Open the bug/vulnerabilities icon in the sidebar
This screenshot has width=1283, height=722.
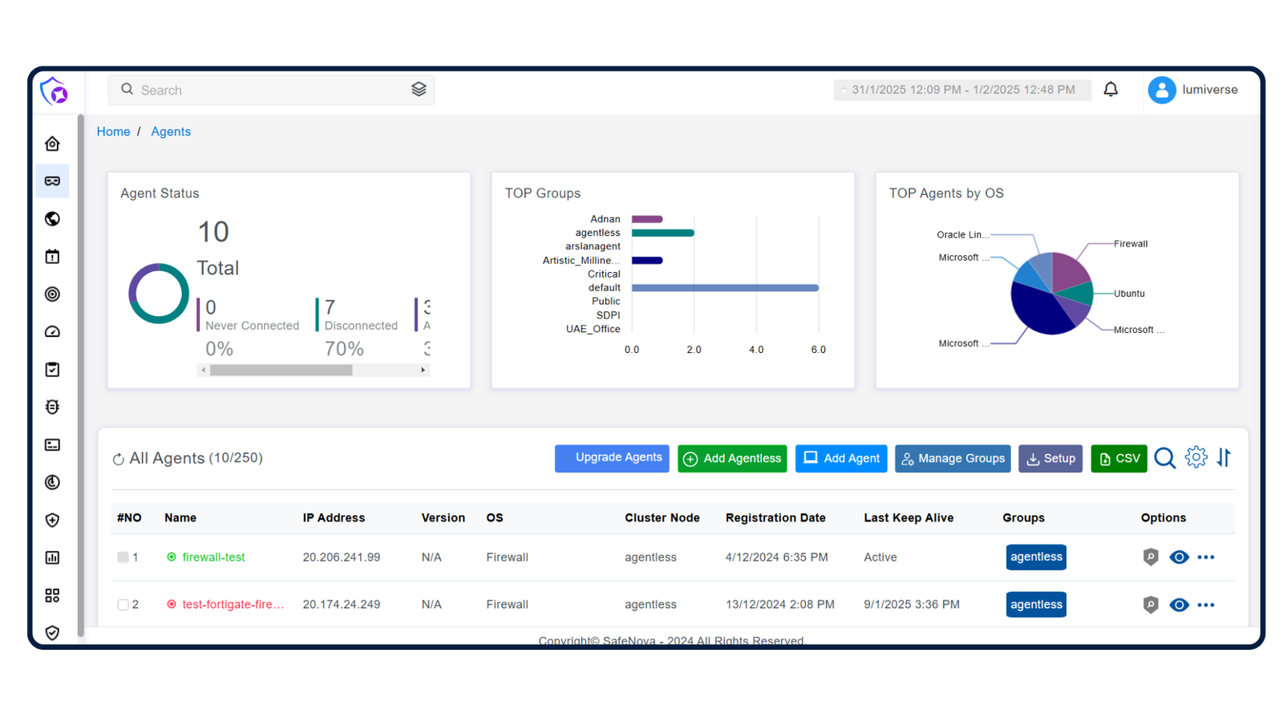point(52,407)
